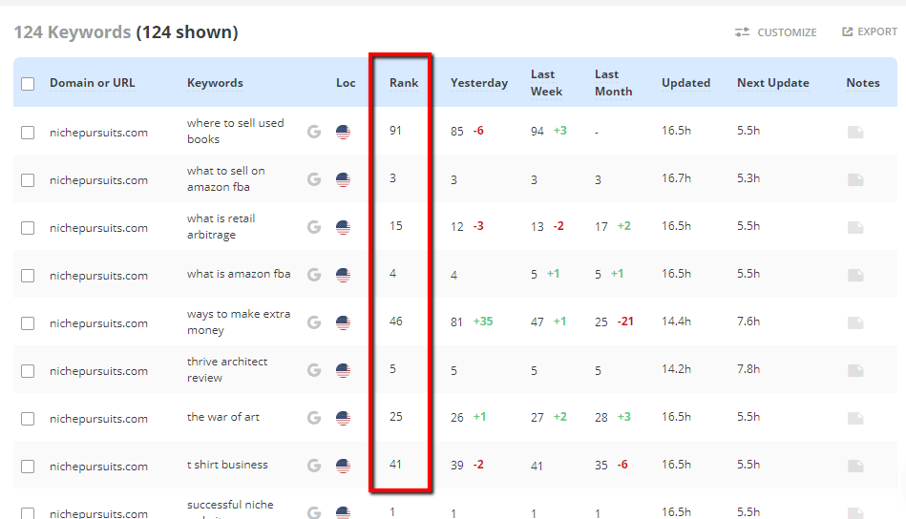Click keyword 't shirt business'
906x519 pixels.
tap(227, 465)
